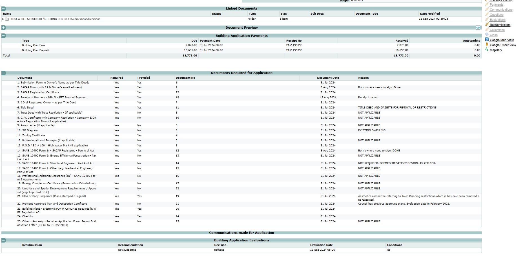The image size is (523, 256).
Task: Click the folder icon beside KOUGA FILE STRUCTURE
Action: pyautogui.click(x=7, y=19)
